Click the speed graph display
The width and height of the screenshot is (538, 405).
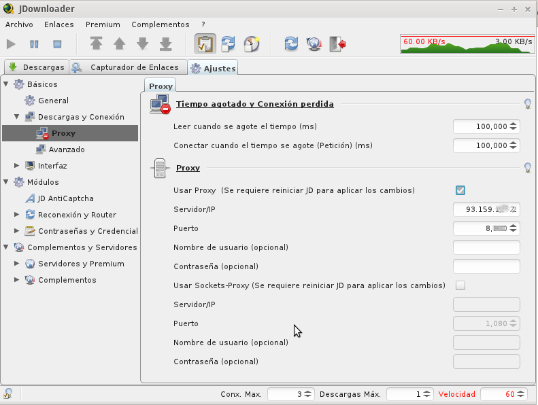467,44
